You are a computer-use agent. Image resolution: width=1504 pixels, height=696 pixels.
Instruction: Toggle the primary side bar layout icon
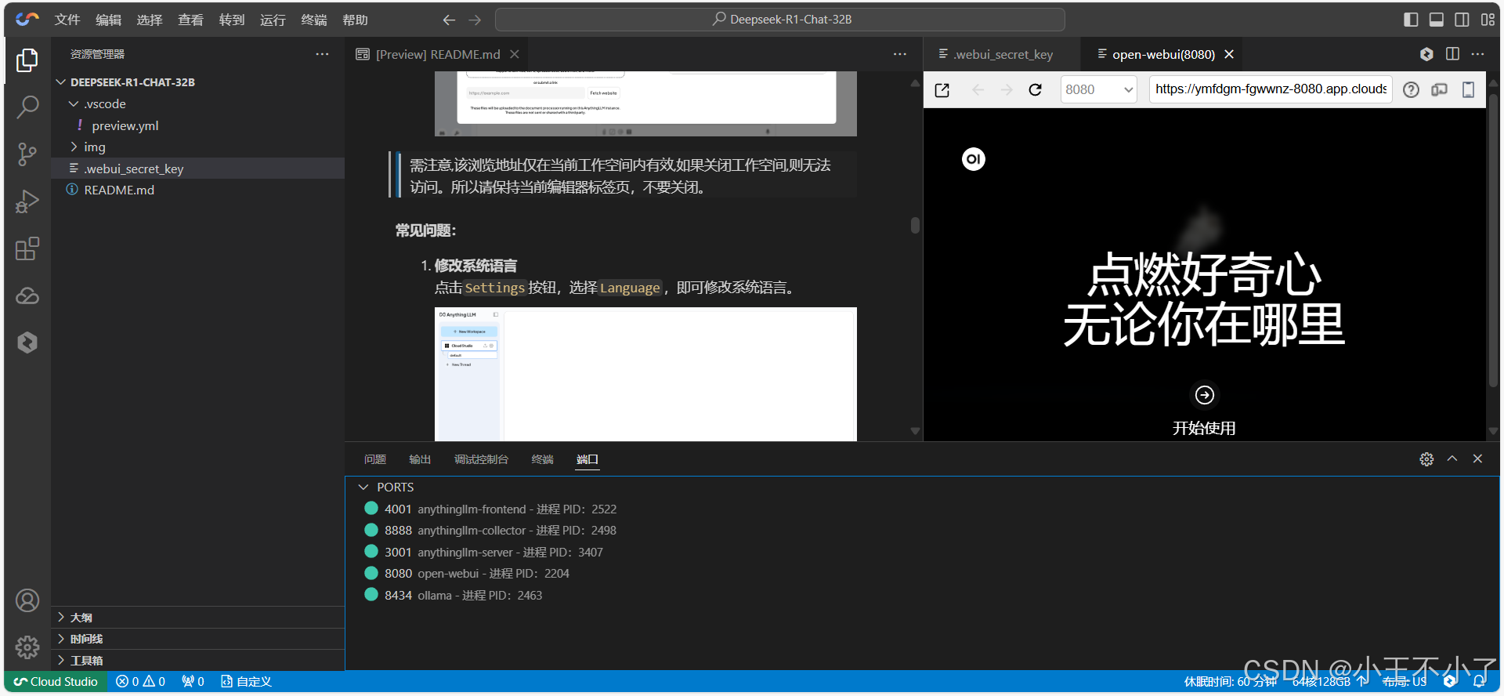pos(1411,20)
